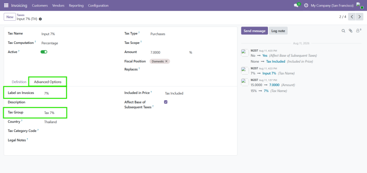Viewport: 367px width, 173px height.
Task: Click the 'Input 7%' log value
Action: [269, 73]
